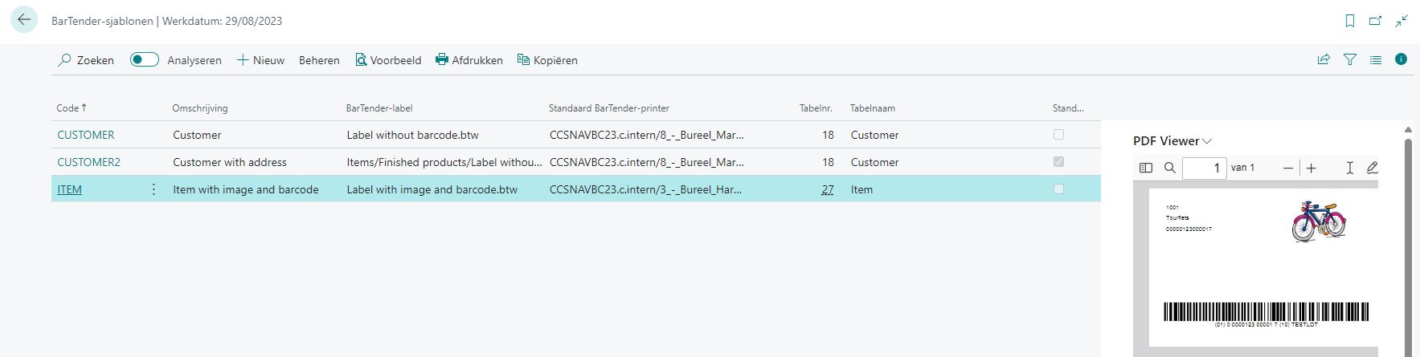Select the PDF draw annotation pen
The width and height of the screenshot is (1420, 357).
pos(1373,168)
